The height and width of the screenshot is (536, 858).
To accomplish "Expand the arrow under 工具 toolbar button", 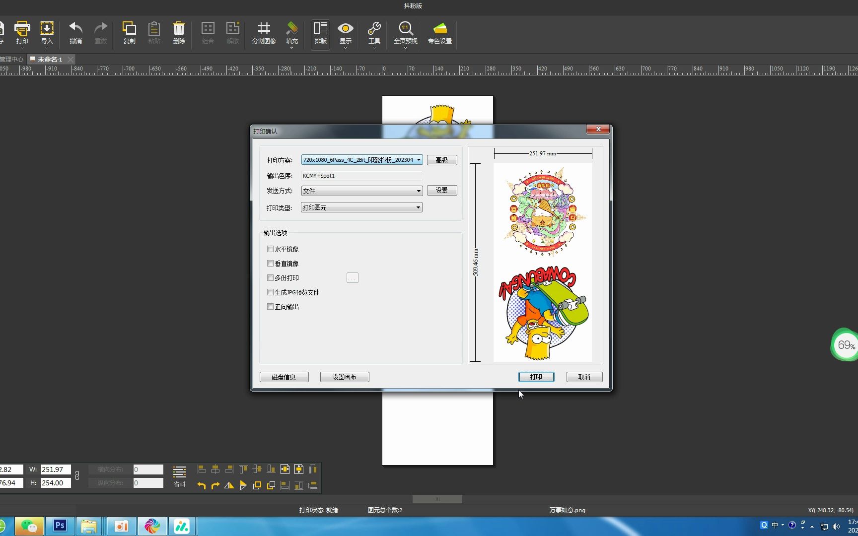I will click(x=374, y=48).
